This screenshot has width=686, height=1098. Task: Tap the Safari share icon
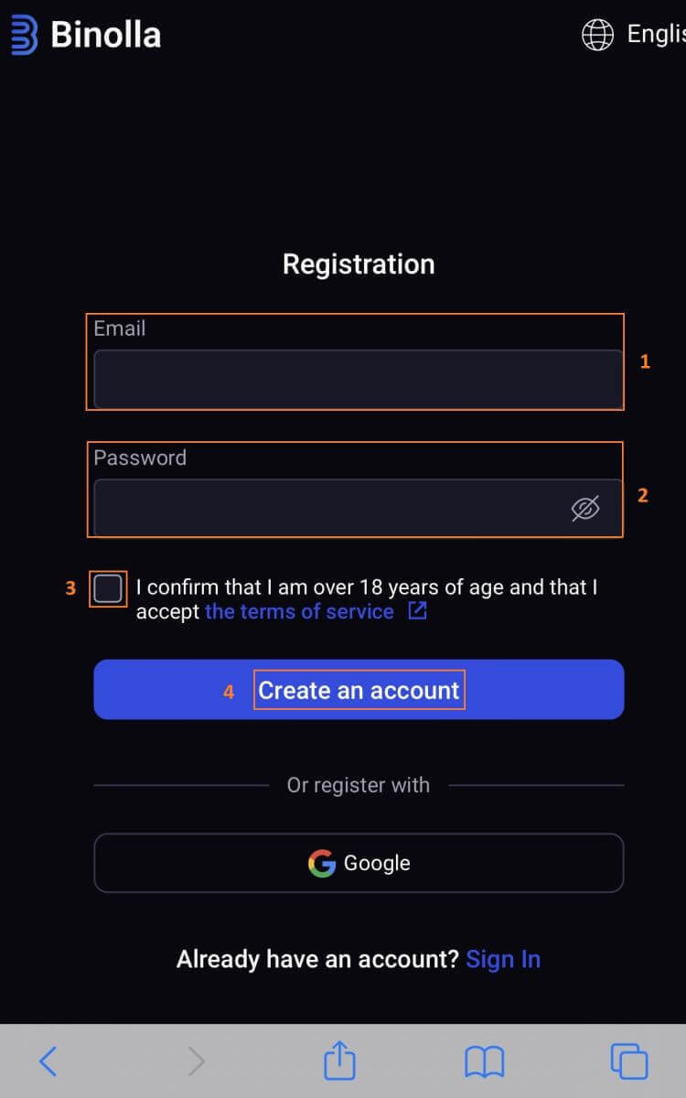[339, 1060]
